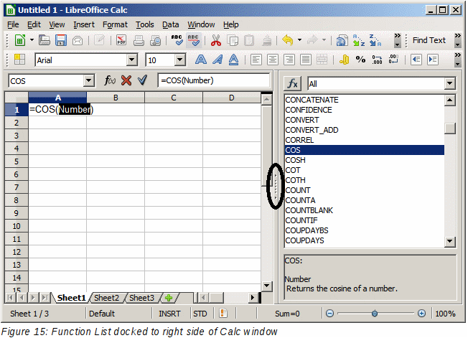468x338 pixels.
Task: Delete decimal place icon
Action: (x=393, y=59)
